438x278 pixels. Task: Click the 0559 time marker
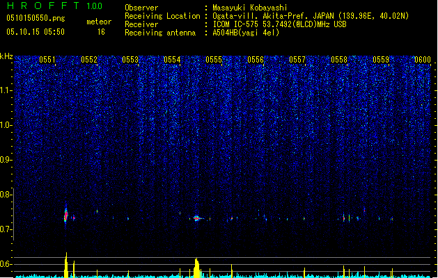[381, 60]
